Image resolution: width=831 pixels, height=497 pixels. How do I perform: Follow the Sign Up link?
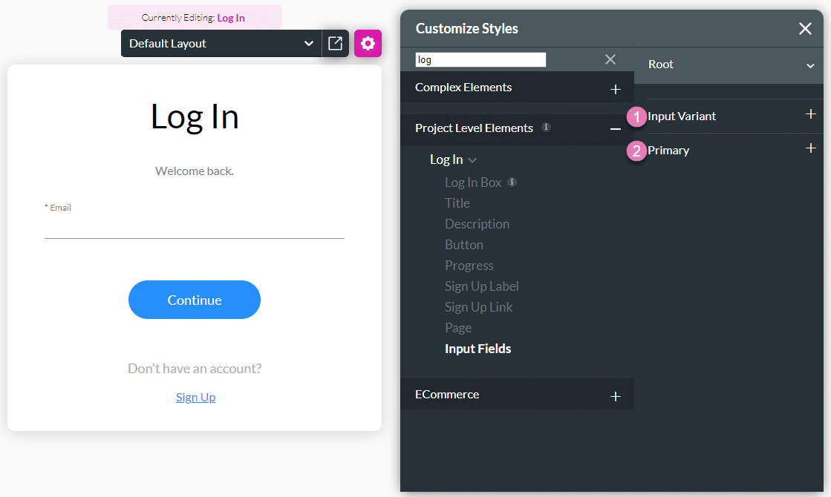195,397
